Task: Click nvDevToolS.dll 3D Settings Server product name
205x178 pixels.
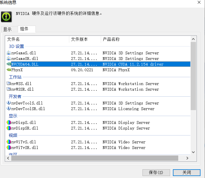Action: point(131,103)
